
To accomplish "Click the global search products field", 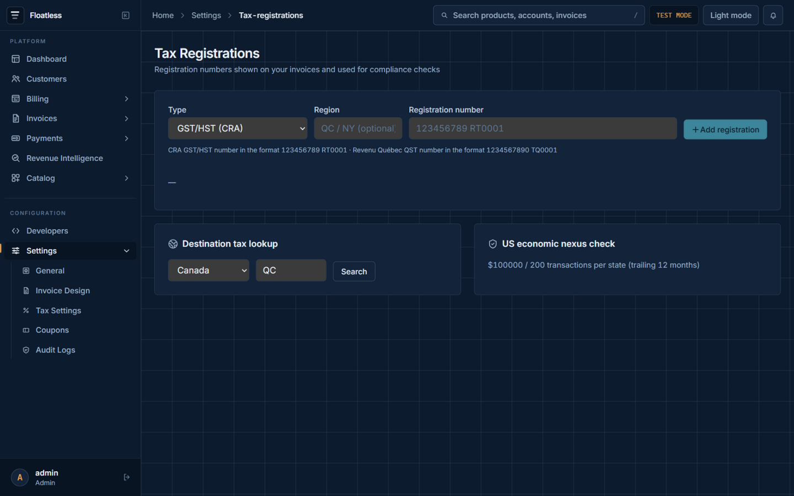I will pyautogui.click(x=539, y=15).
